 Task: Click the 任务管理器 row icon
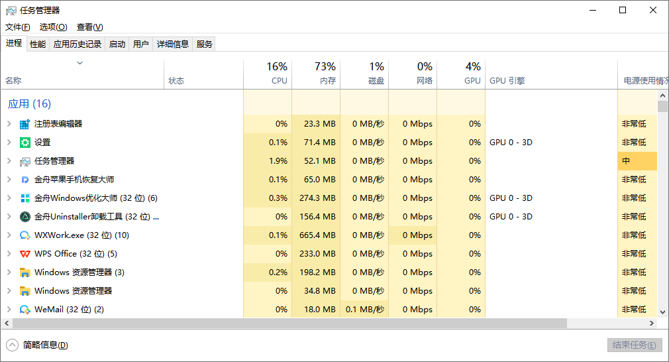[25, 161]
